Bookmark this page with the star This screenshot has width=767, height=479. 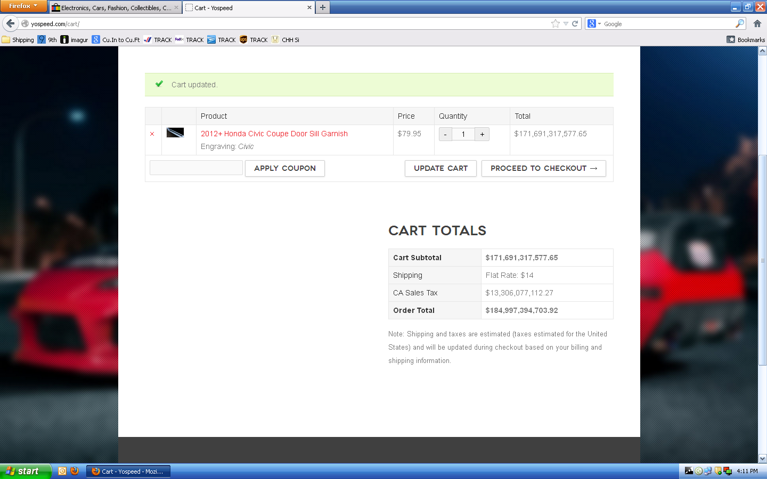tap(556, 23)
